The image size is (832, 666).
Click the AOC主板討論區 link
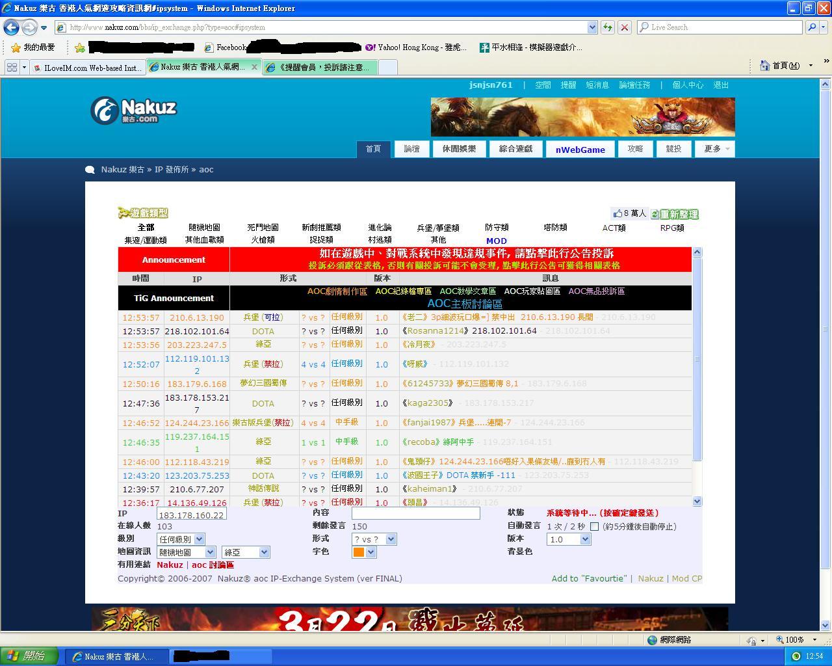click(x=464, y=304)
